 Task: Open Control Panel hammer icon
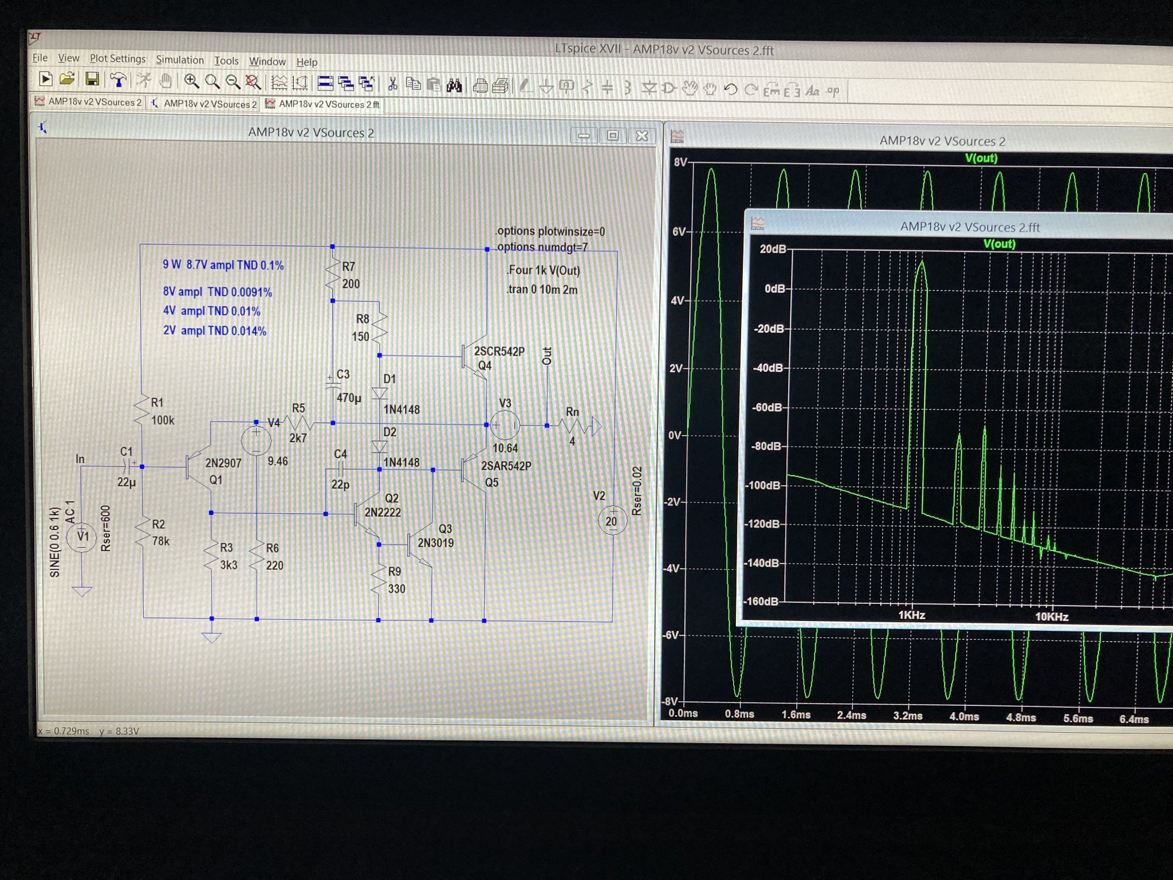(117, 80)
